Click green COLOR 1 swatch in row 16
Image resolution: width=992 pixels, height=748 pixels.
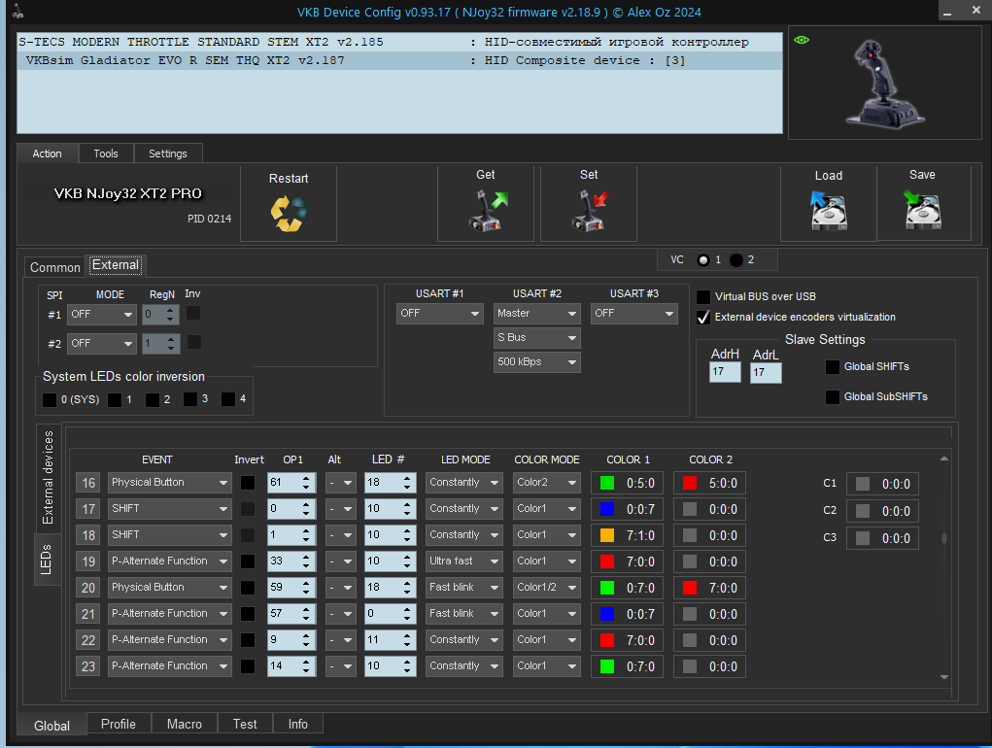point(606,483)
